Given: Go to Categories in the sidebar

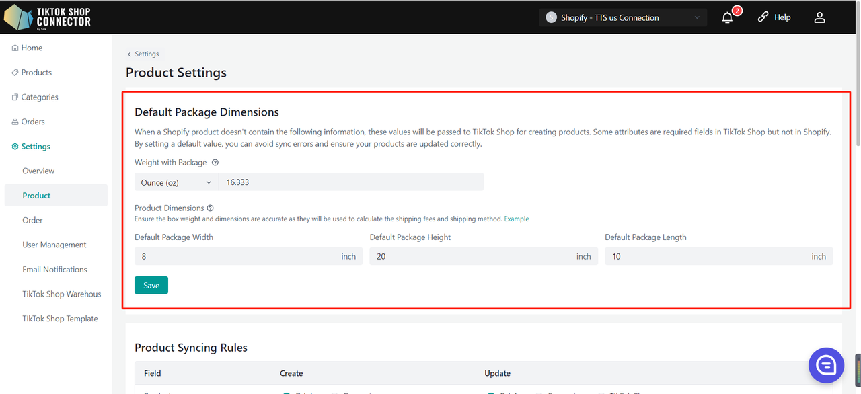Looking at the screenshot, I should click(x=40, y=97).
